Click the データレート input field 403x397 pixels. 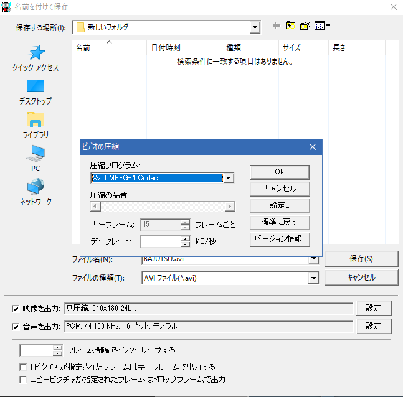coord(160,241)
